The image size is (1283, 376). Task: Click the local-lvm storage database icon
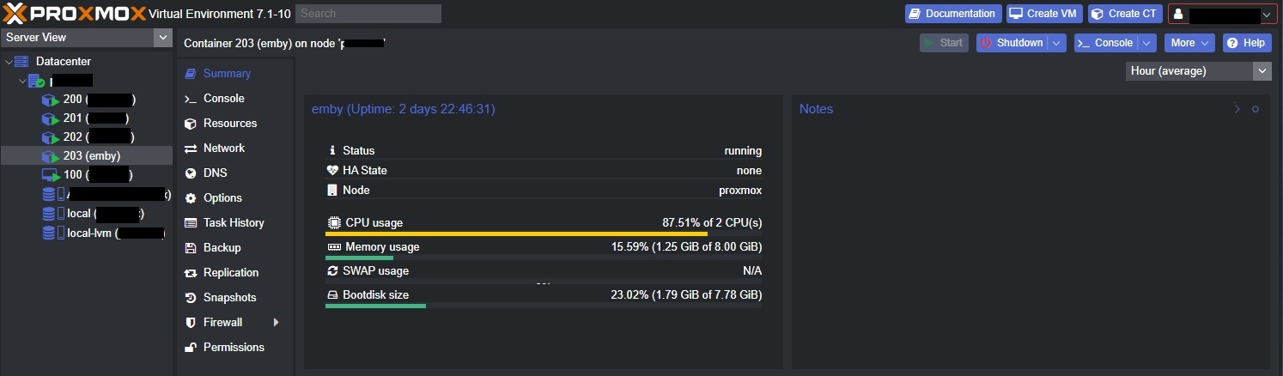[50, 233]
